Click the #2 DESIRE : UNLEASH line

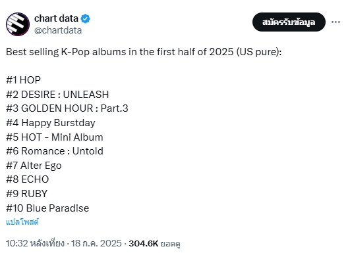tap(57, 94)
